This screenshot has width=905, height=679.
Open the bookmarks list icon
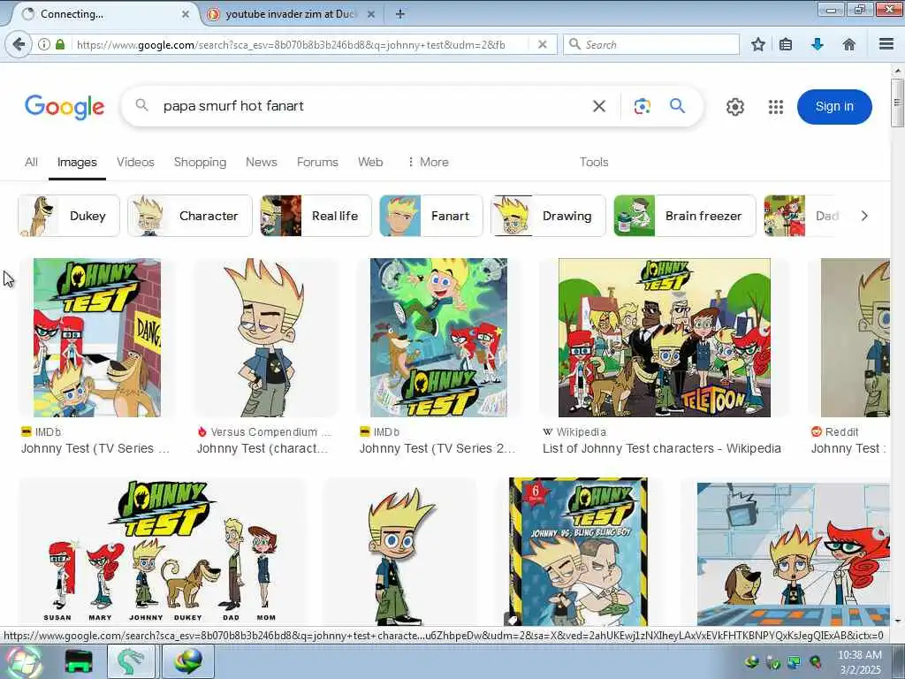coord(786,44)
